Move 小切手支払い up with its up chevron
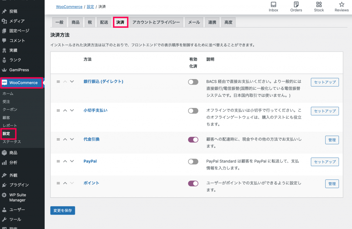Image resolution: width=352 pixels, height=229 pixels. point(65,110)
